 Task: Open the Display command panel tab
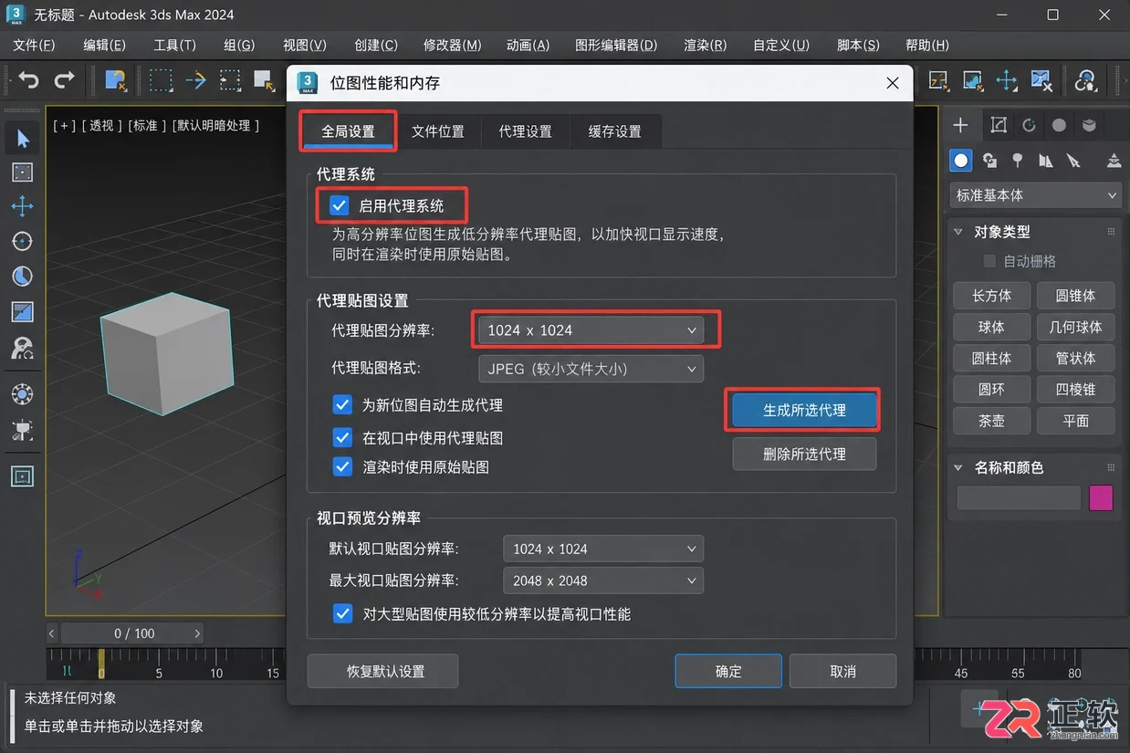tap(1089, 125)
